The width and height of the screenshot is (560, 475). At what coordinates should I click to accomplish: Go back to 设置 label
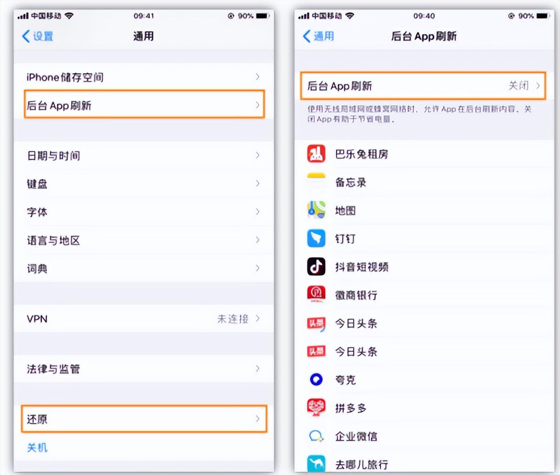point(43,36)
